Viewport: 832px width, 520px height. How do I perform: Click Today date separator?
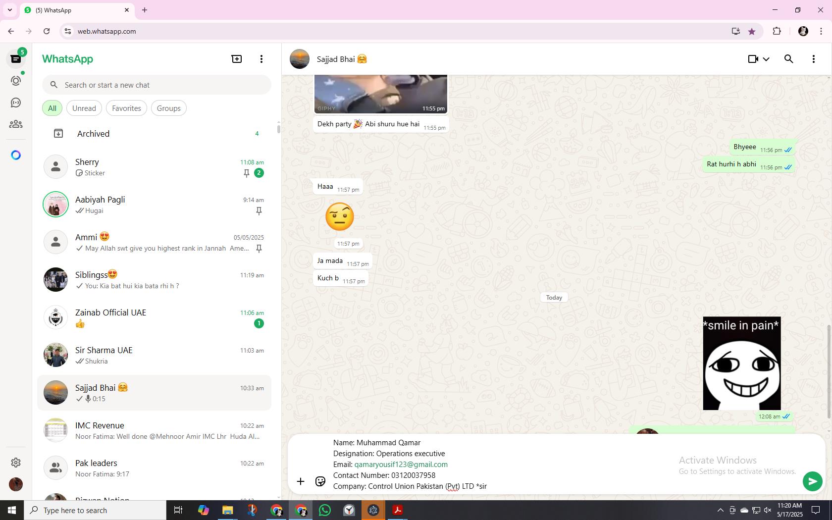[554, 298]
